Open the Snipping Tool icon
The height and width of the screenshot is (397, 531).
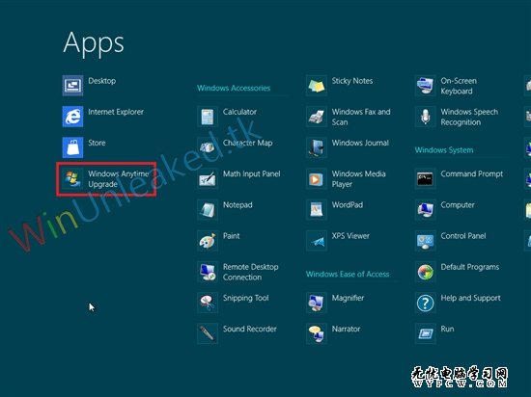[x=208, y=303]
